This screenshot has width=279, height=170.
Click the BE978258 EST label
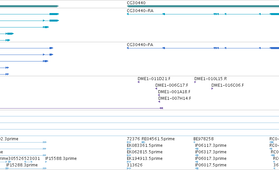pyautogui.click(x=204, y=139)
